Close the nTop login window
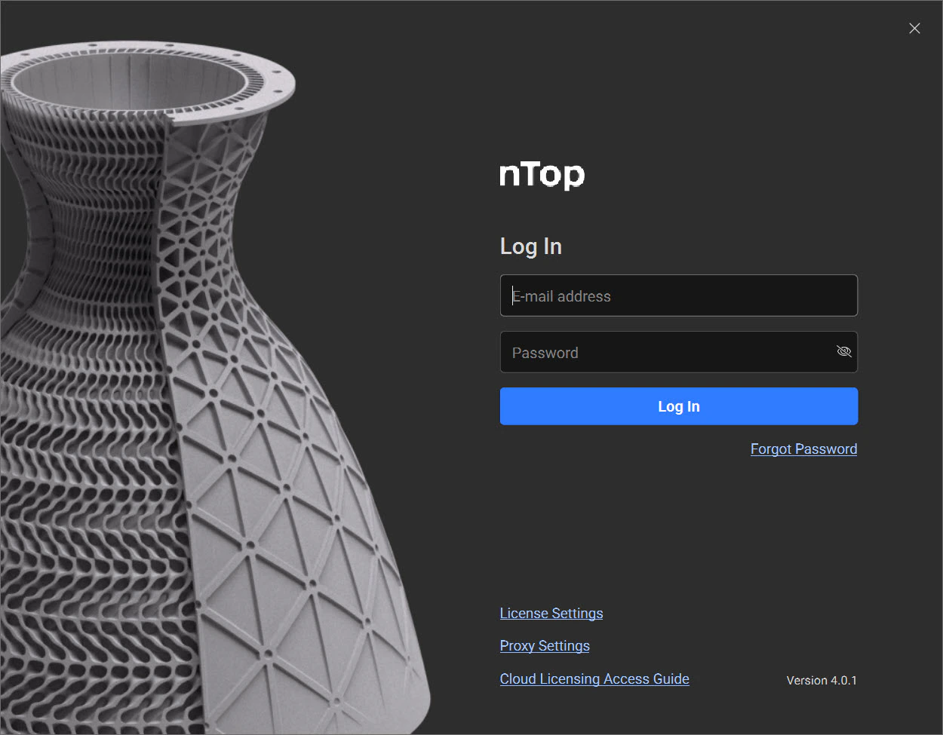Image resolution: width=943 pixels, height=735 pixels. (914, 29)
